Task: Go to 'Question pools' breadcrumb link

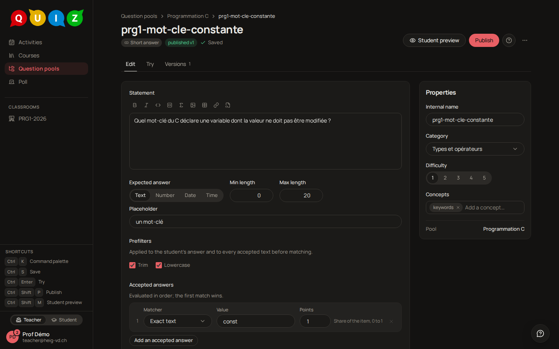Action: 139,16
